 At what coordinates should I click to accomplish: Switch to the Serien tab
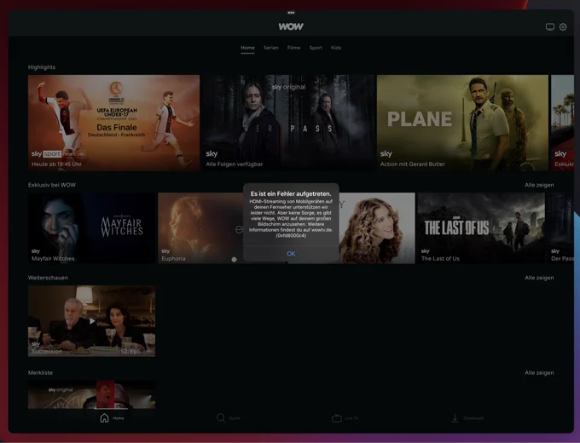[x=270, y=48]
